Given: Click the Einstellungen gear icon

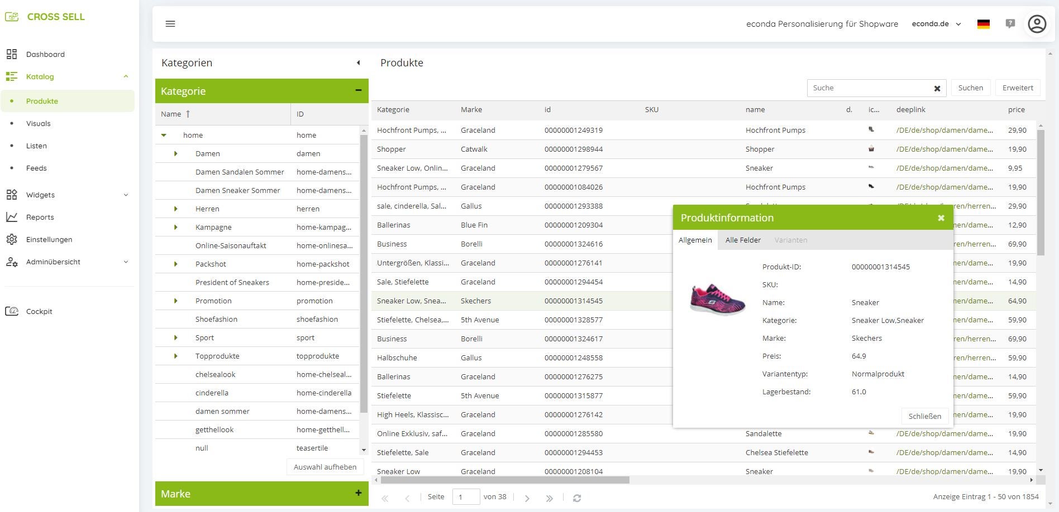Looking at the screenshot, I should pyautogui.click(x=12, y=239).
